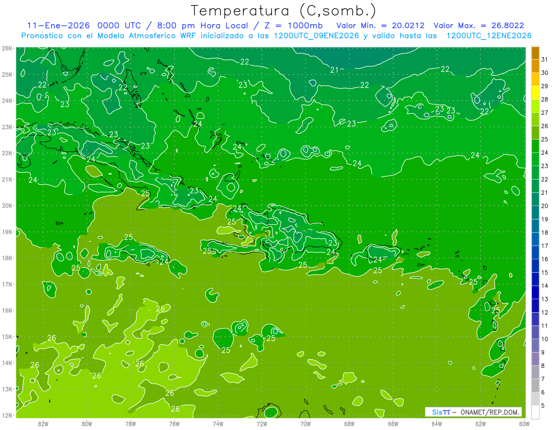This screenshot has height=430, width=557.
Task: Click the "21" contour label on the map
Action: tap(334, 70)
